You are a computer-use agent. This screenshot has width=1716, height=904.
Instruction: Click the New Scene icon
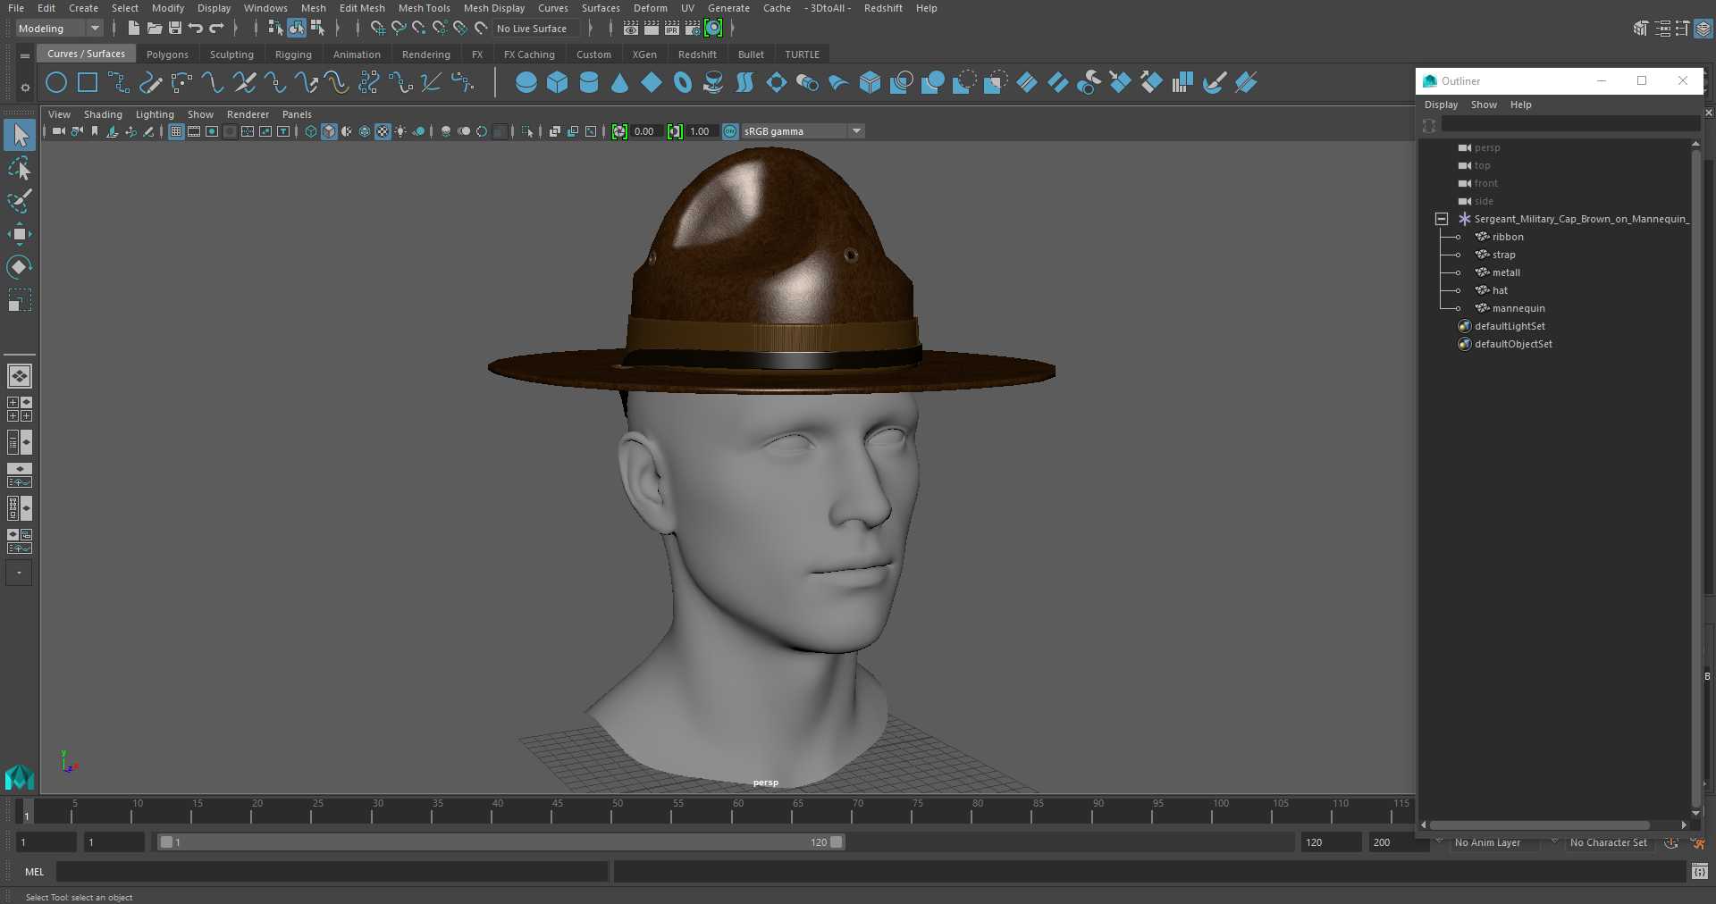133,29
